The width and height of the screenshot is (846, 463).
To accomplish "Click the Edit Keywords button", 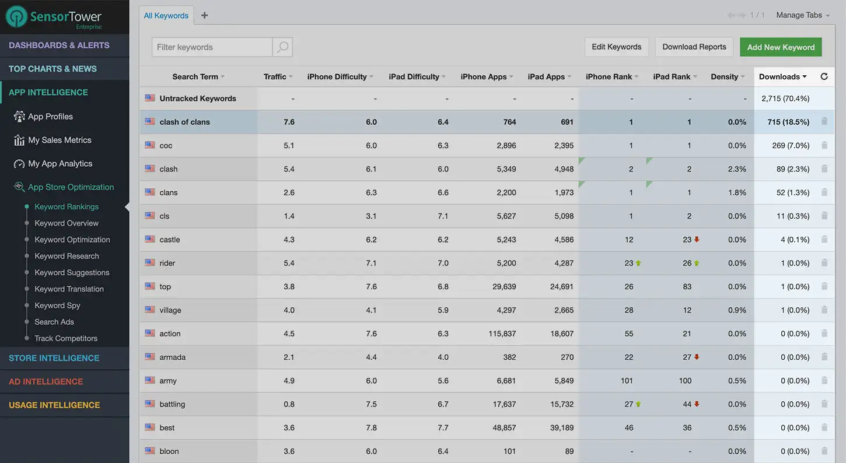I will pyautogui.click(x=617, y=47).
